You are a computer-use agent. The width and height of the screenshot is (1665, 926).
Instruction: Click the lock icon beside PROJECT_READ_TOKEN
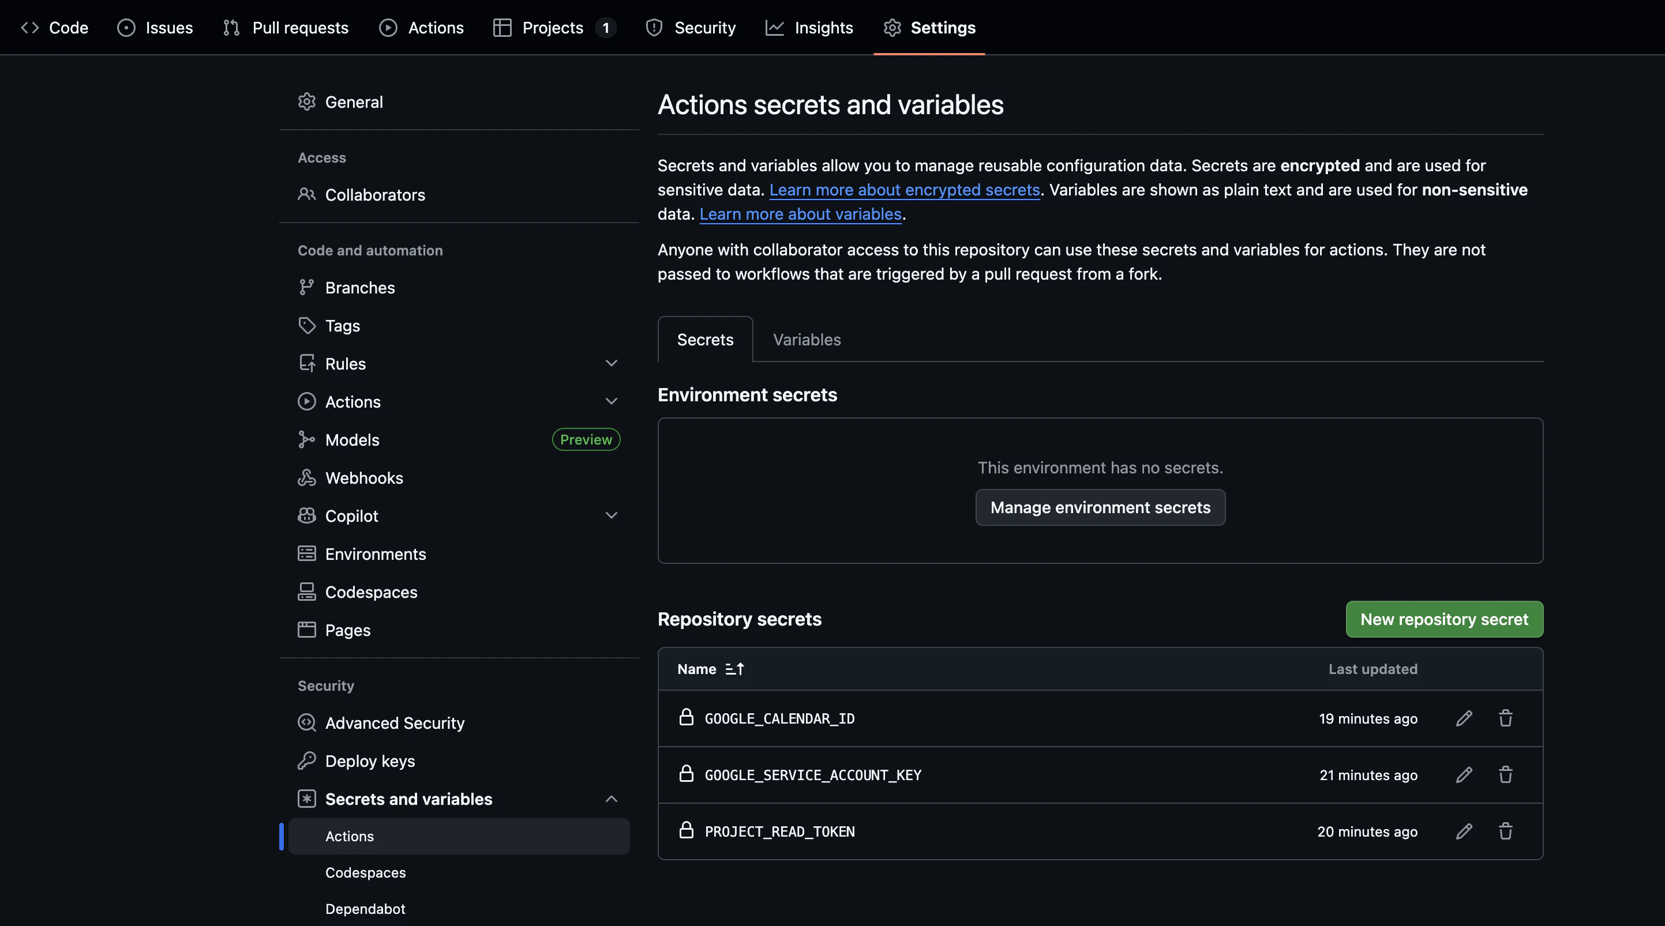point(687,830)
